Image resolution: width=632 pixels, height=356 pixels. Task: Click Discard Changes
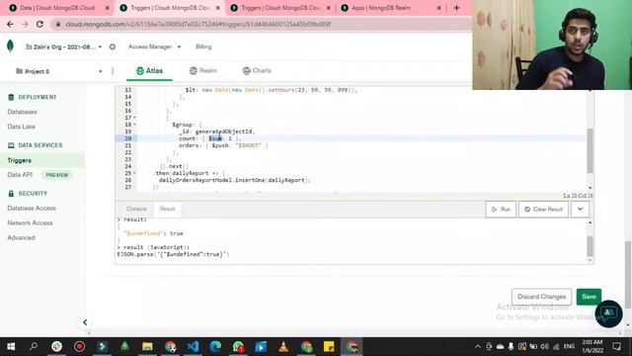542,297
